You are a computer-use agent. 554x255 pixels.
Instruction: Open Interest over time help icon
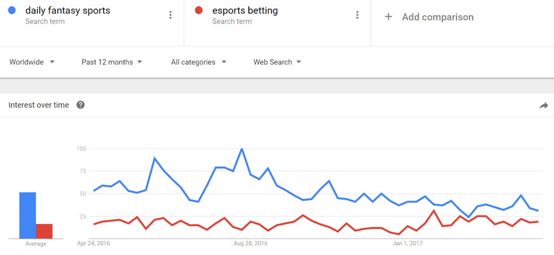coord(81,105)
